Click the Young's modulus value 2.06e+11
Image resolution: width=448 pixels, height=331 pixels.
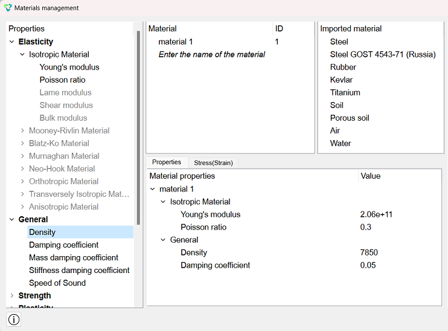point(376,214)
